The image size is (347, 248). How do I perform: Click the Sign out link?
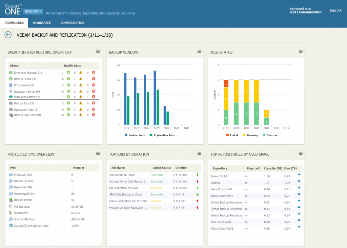pyautogui.click(x=335, y=10)
